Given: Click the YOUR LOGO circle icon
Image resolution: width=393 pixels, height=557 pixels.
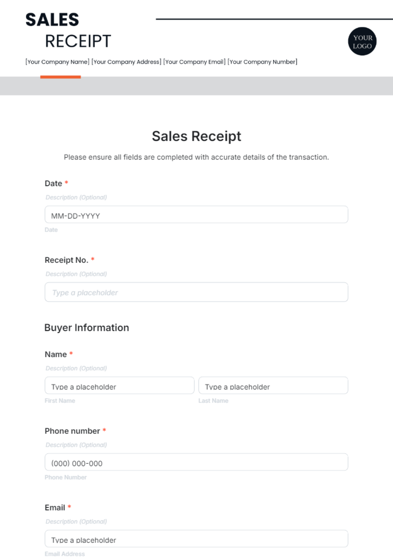Looking at the screenshot, I should tap(362, 41).
